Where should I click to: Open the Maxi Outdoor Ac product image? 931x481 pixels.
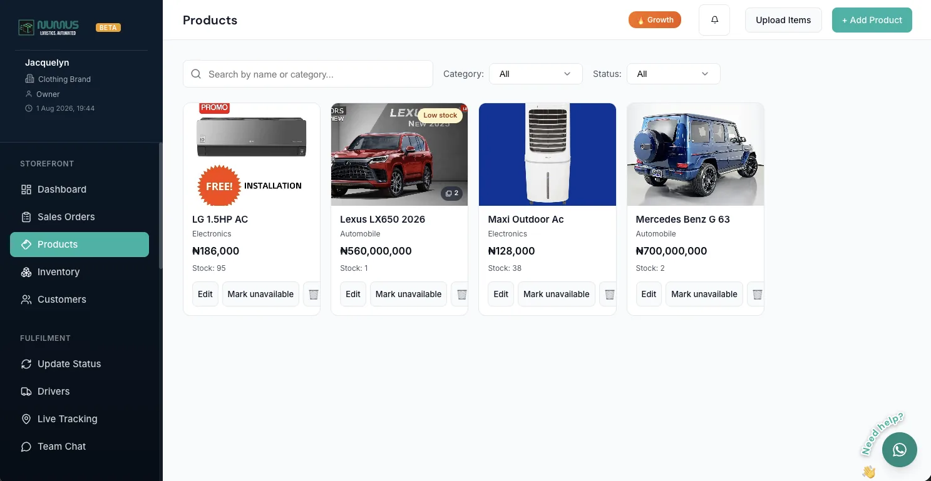pyautogui.click(x=547, y=154)
